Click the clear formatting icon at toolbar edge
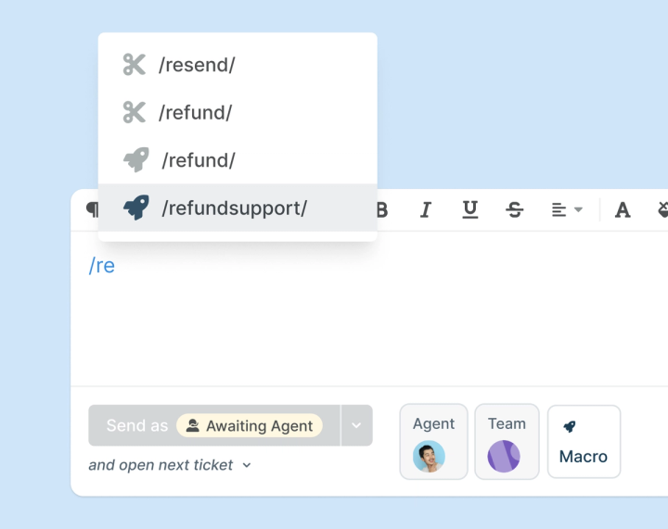 [662, 210]
